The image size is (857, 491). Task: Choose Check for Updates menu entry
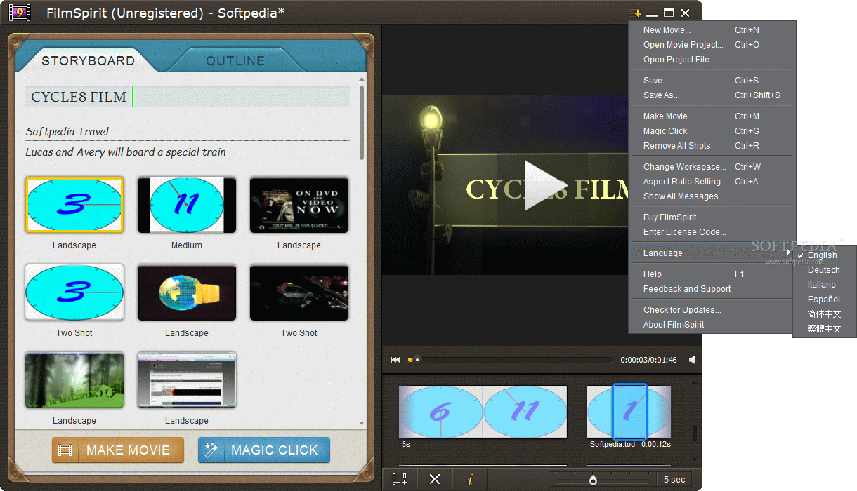pyautogui.click(x=712, y=310)
